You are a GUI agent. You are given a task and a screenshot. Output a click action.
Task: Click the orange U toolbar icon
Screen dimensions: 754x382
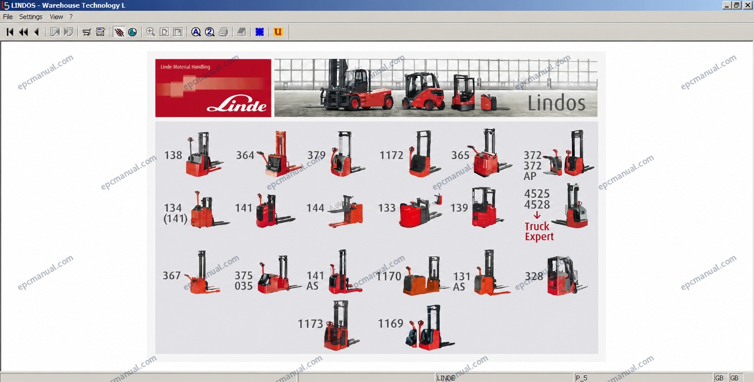(x=278, y=32)
